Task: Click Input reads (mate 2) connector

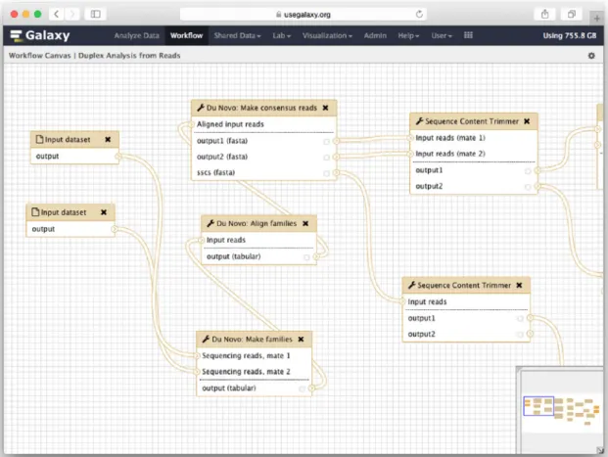Action: [410, 154]
